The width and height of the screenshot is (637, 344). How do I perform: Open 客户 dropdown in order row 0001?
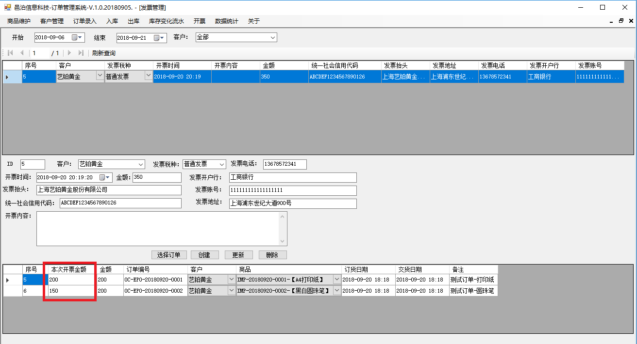(x=231, y=280)
